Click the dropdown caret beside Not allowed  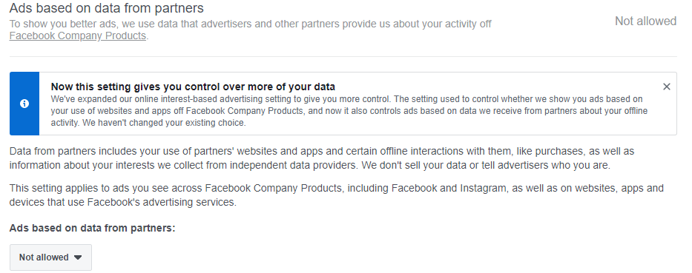(78, 257)
